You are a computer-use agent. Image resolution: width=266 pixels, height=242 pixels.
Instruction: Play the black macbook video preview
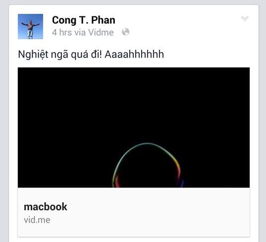click(134, 127)
